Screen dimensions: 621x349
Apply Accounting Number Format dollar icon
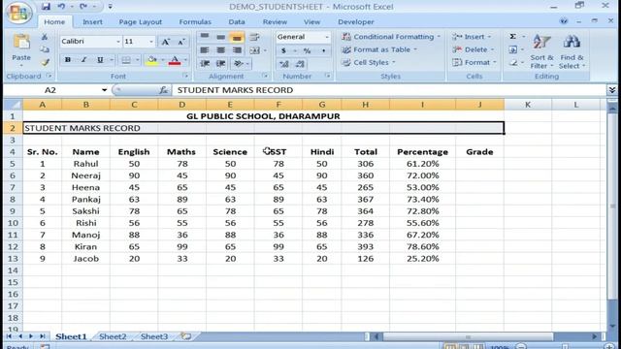tap(283, 50)
